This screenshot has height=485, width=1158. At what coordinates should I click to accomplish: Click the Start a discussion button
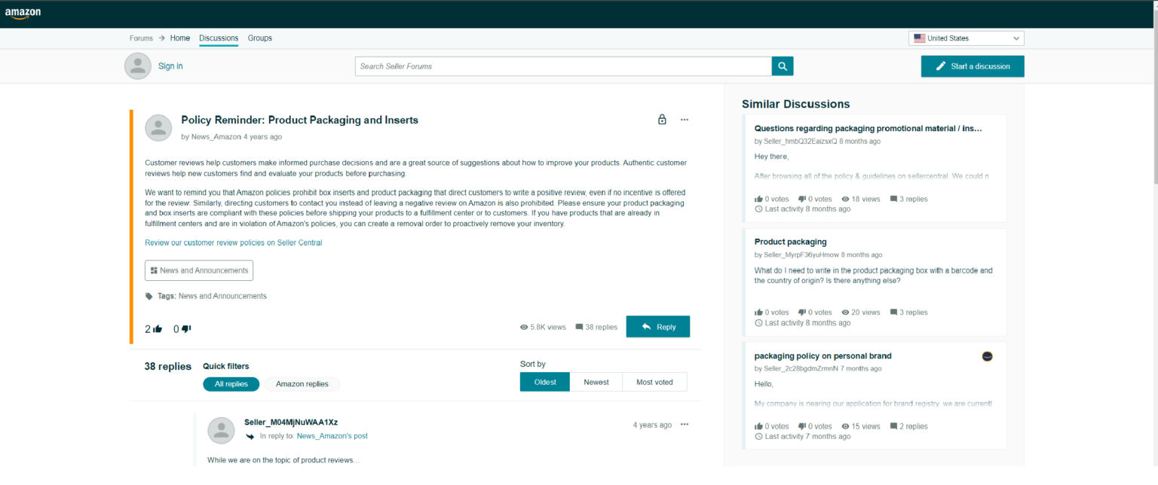click(973, 66)
